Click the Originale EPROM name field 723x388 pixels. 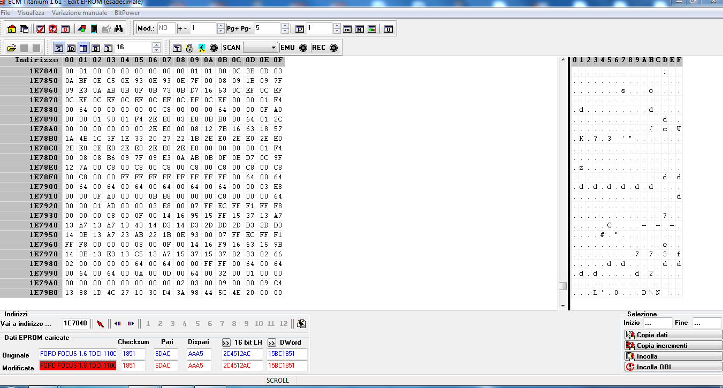point(78,354)
